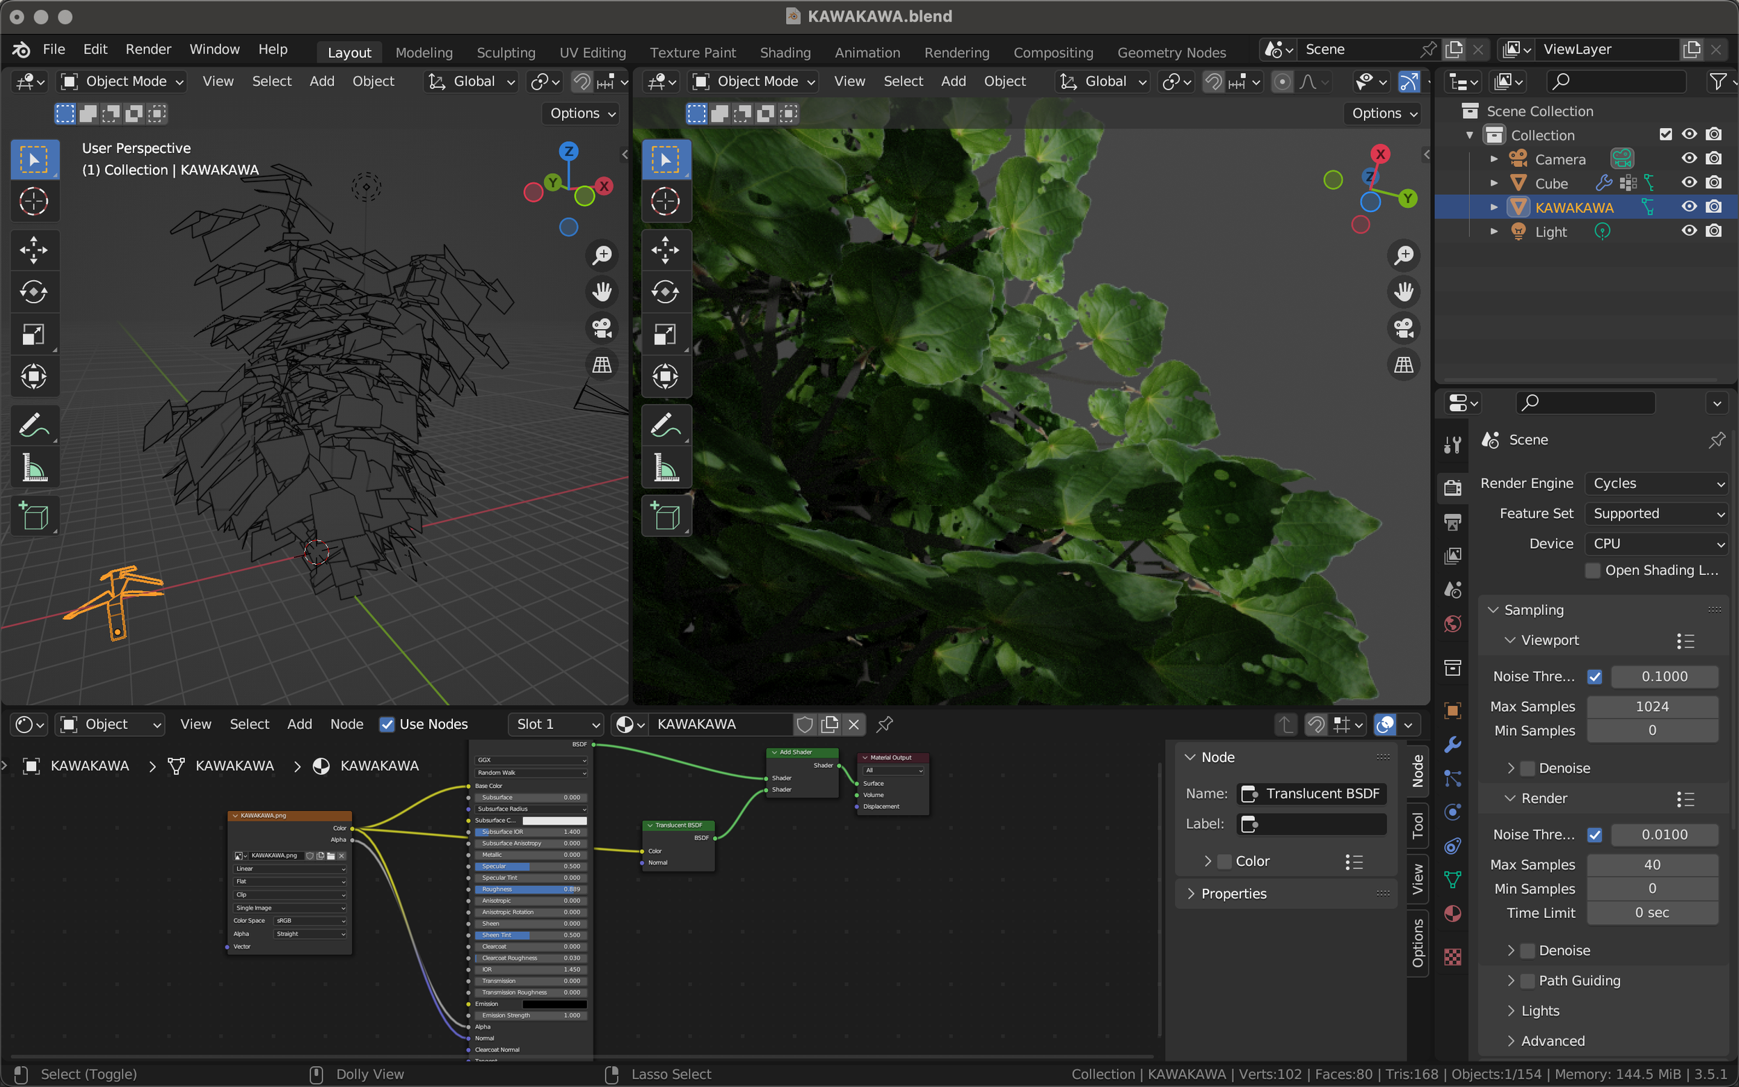Expand the Path Guiding section
The height and width of the screenshot is (1087, 1739).
click(1510, 981)
